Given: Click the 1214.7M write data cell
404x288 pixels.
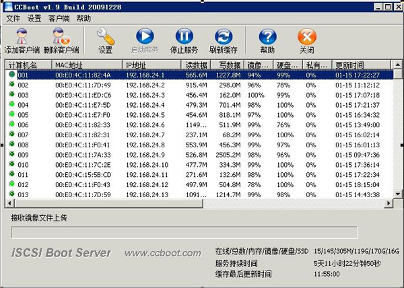Looking at the screenshot, I should (x=228, y=195).
